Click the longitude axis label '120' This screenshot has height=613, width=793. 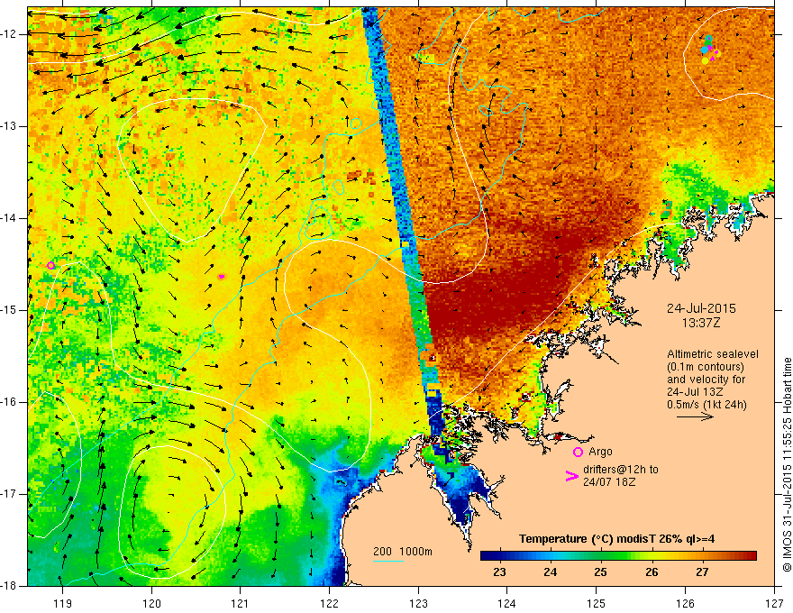pos(151,603)
